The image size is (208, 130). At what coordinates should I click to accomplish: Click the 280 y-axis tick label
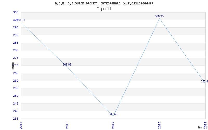click(16, 50)
